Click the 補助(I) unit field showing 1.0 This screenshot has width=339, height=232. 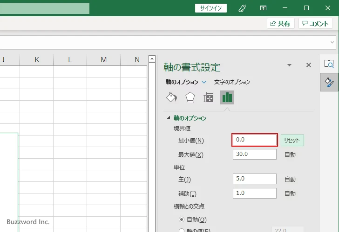tap(254, 193)
